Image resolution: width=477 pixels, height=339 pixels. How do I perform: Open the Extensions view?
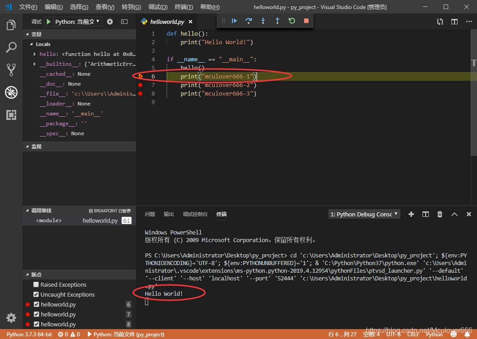11,115
